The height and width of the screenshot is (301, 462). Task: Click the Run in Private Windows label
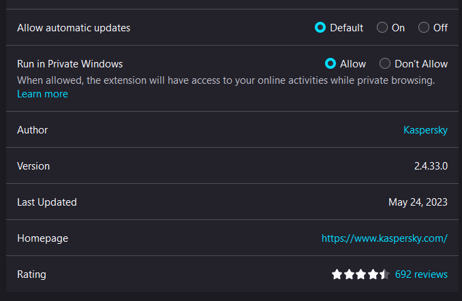70,64
